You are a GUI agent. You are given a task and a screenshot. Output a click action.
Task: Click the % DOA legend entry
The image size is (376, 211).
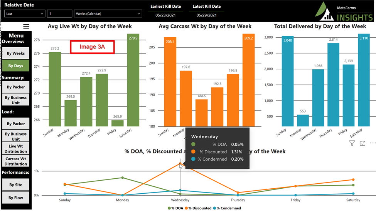(175, 208)
